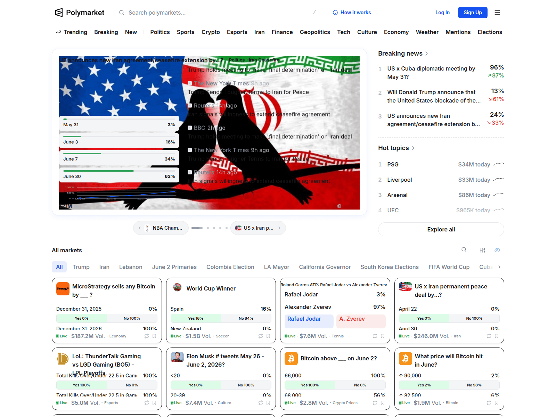This screenshot has width=556, height=417.
Task: Jump to active carousel pagination indicator
Action: click(x=197, y=228)
